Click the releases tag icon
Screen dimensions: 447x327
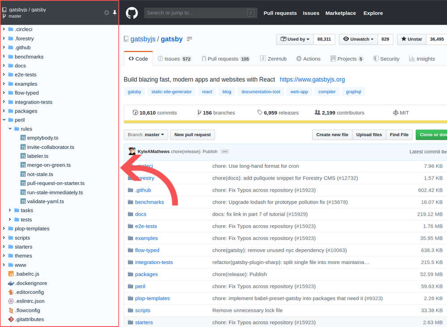point(259,113)
